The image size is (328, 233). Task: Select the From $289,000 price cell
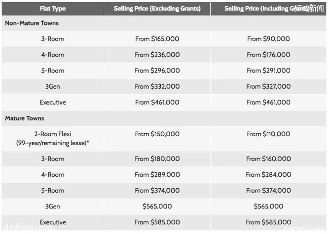157,175
